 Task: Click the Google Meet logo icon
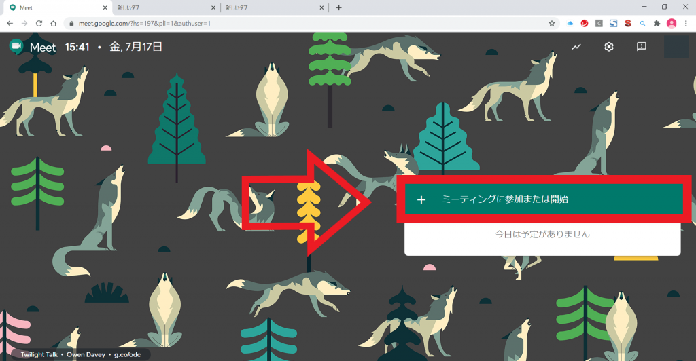[16, 47]
